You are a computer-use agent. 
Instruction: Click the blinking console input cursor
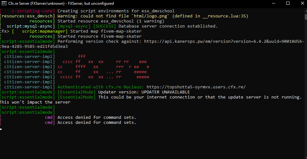pyautogui.click(x=1, y=129)
